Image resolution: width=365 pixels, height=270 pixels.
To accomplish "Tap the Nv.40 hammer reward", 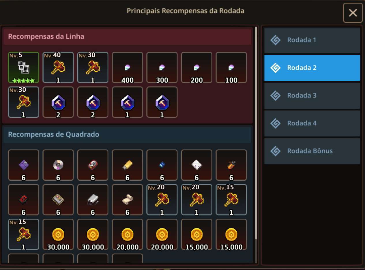I will pos(58,68).
